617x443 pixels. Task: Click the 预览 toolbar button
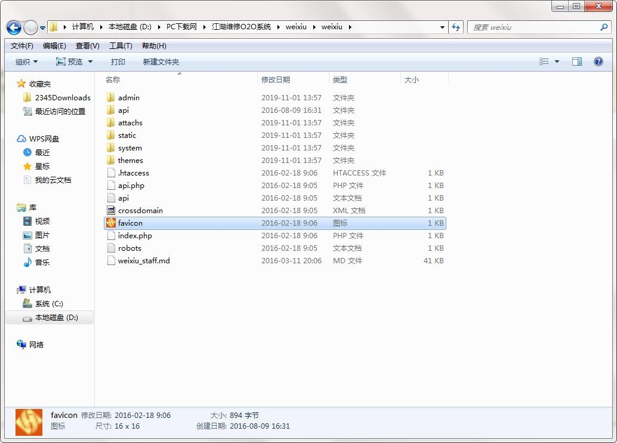(69, 62)
